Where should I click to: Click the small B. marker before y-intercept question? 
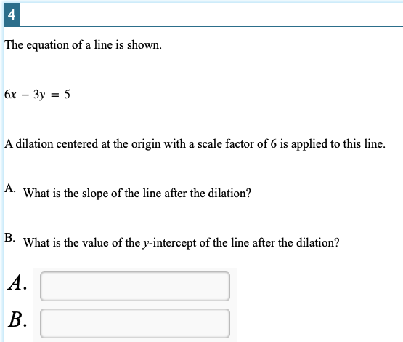tap(9, 238)
